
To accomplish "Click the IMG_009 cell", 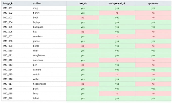I will click(16, 46).
